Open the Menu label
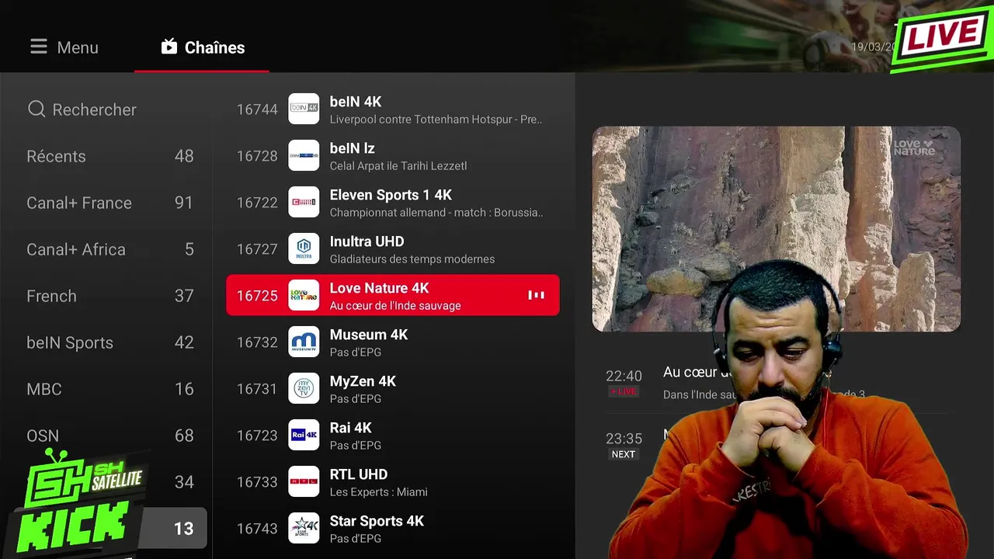The width and height of the screenshot is (994, 559). [78, 47]
